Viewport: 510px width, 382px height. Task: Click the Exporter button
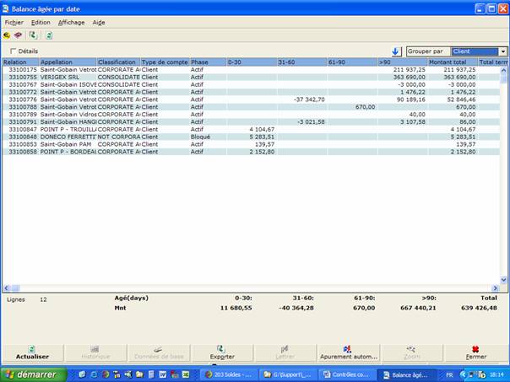(x=222, y=352)
